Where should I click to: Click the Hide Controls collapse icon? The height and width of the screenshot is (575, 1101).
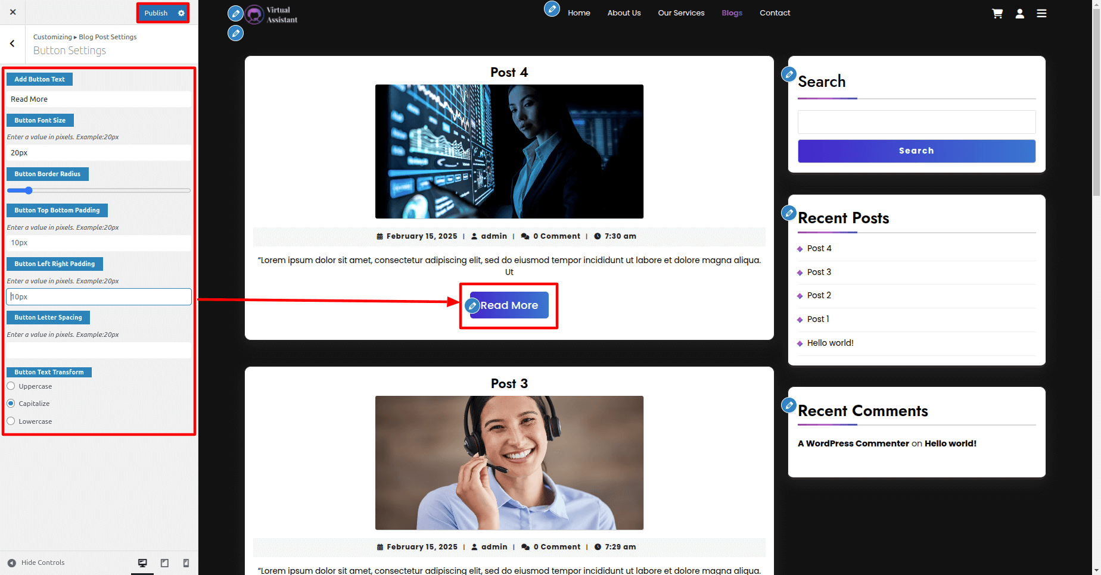pyautogui.click(x=12, y=563)
